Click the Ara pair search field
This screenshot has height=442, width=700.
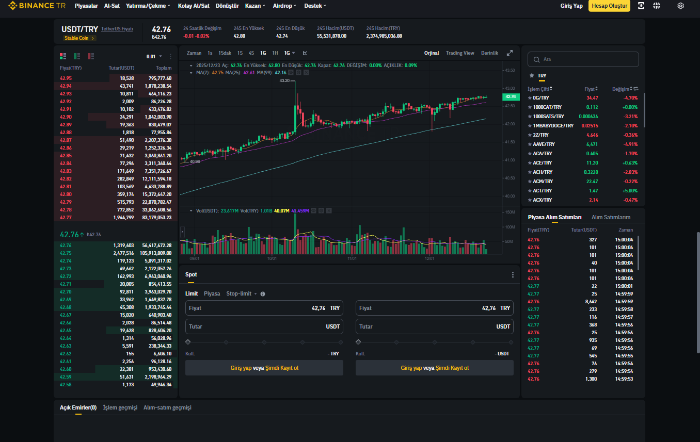[583, 59]
